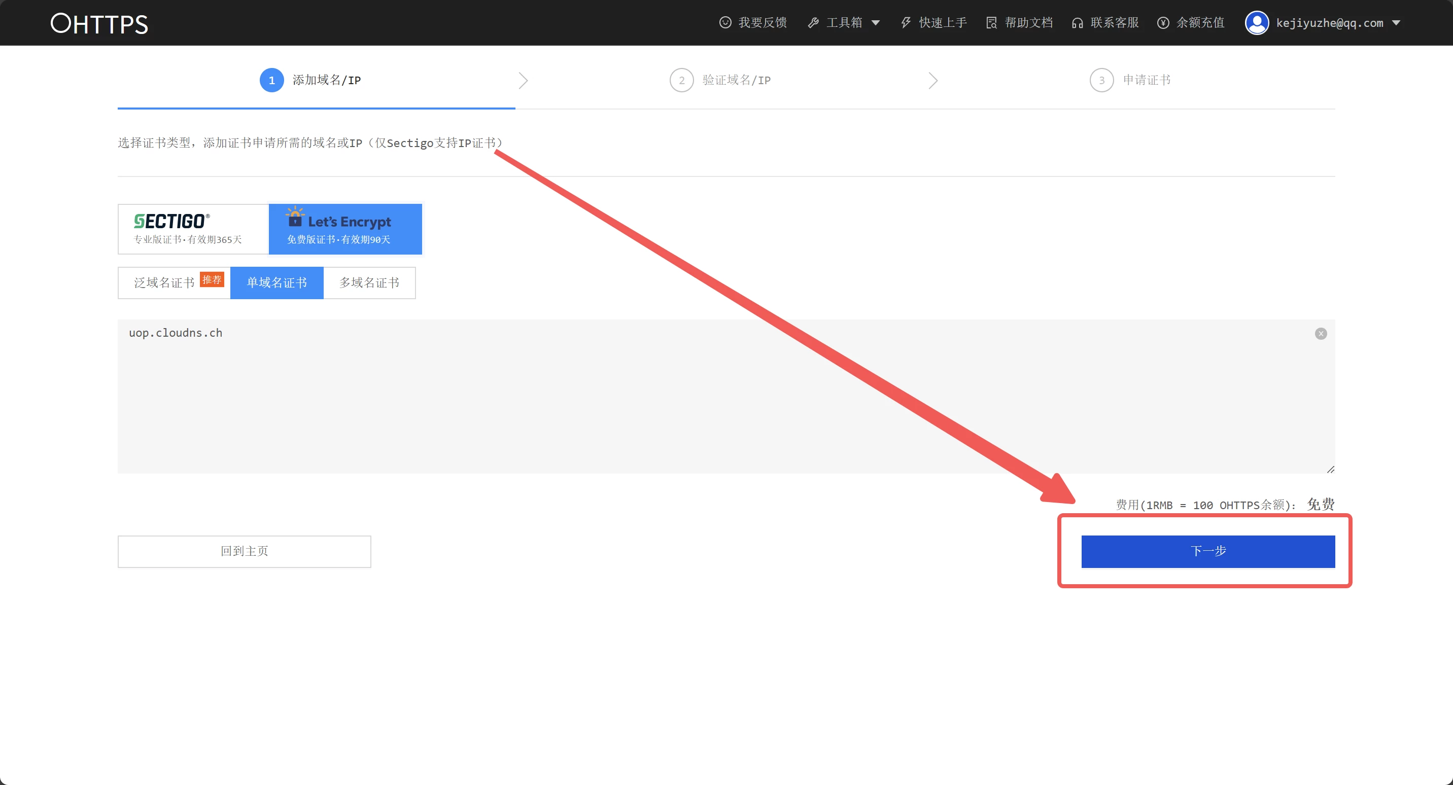Click the chevron after step 1
1453x785 pixels.
[523, 80]
